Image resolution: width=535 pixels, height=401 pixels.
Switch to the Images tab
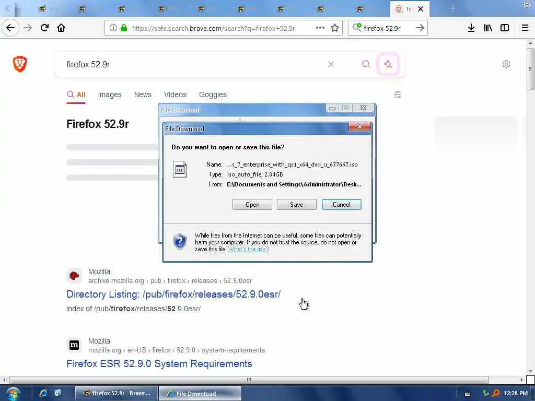[110, 95]
